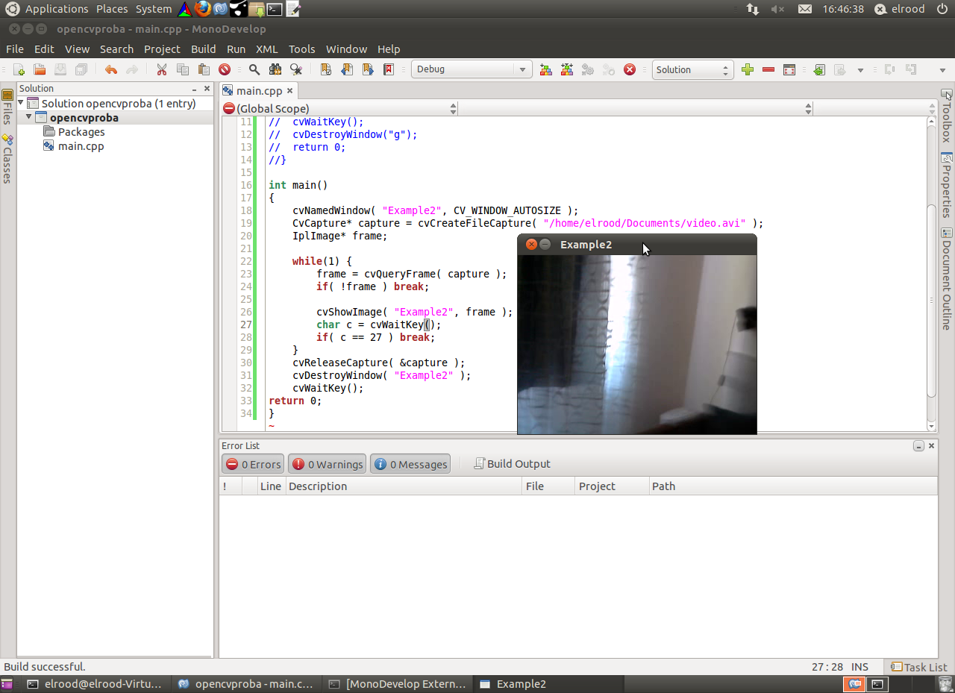Click the Open File folder icon

coord(40,69)
